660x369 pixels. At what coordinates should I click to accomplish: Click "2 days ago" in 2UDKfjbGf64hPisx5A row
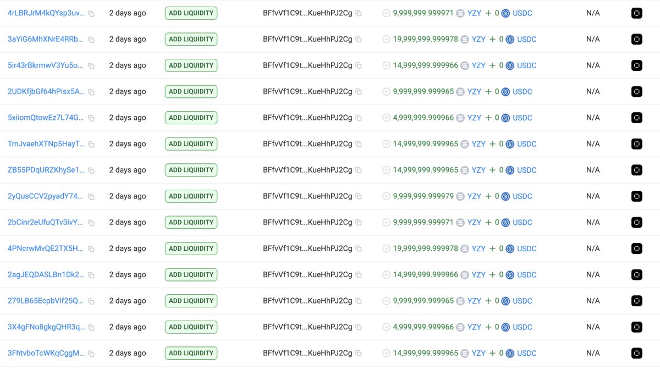(x=128, y=91)
